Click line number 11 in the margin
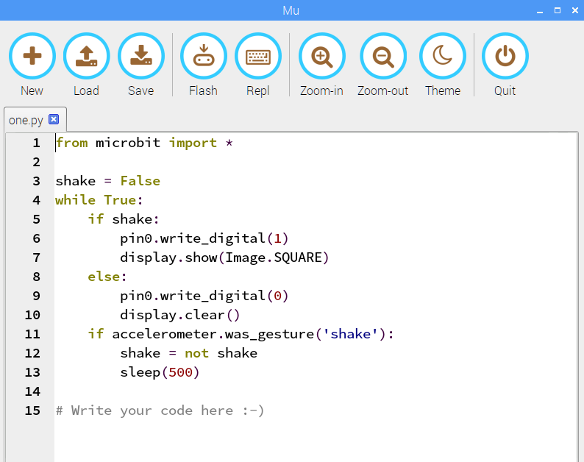Screen dimensions: 584x462 point(32,334)
